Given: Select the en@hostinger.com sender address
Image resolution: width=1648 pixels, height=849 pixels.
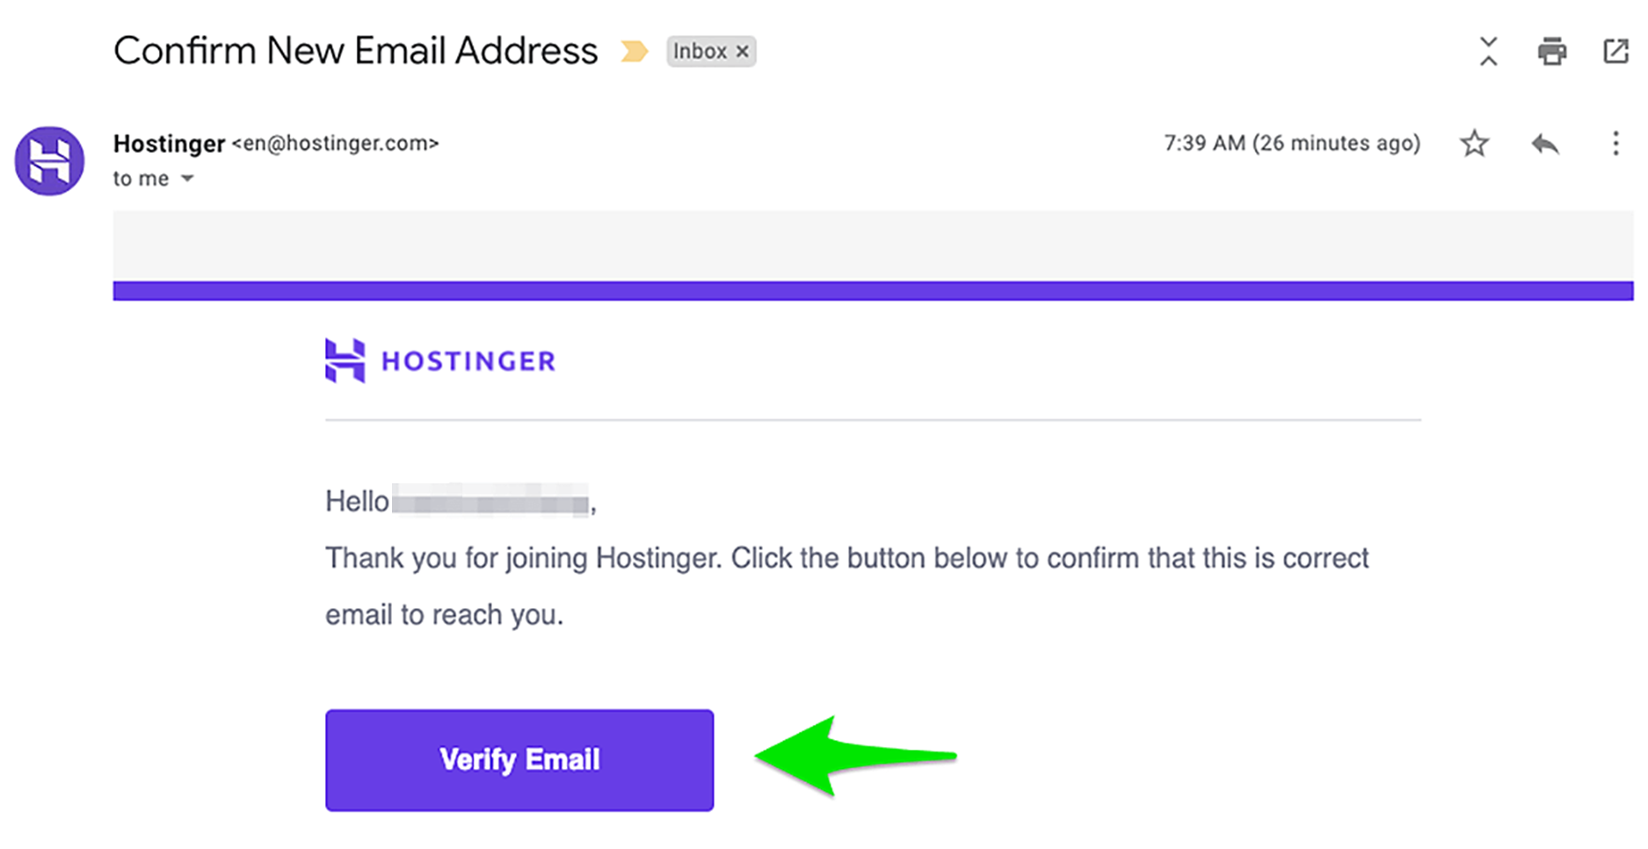Looking at the screenshot, I should click(x=335, y=143).
